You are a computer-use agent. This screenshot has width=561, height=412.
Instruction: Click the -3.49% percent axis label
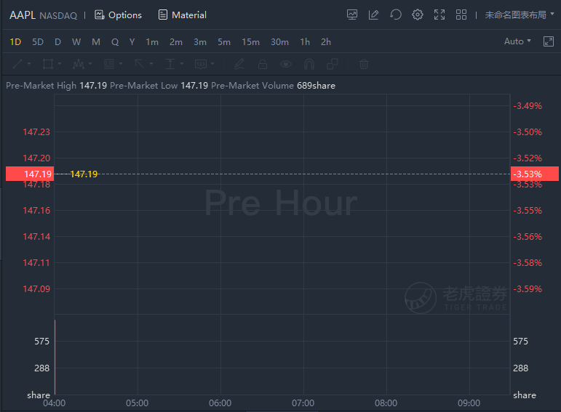pyautogui.click(x=528, y=106)
